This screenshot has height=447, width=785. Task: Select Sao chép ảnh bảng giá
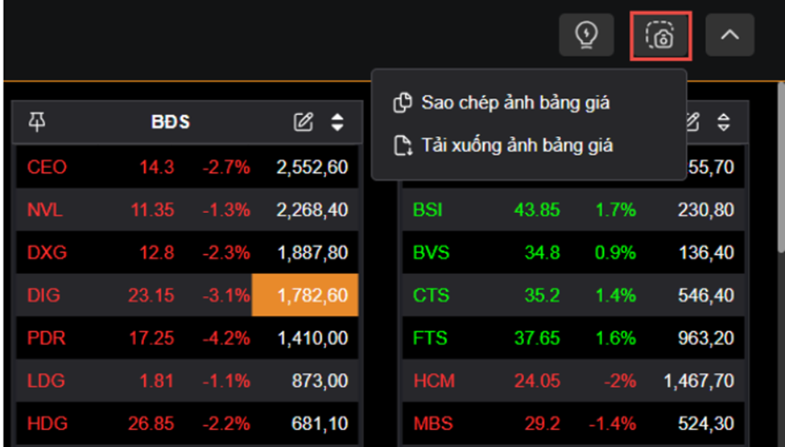click(515, 103)
